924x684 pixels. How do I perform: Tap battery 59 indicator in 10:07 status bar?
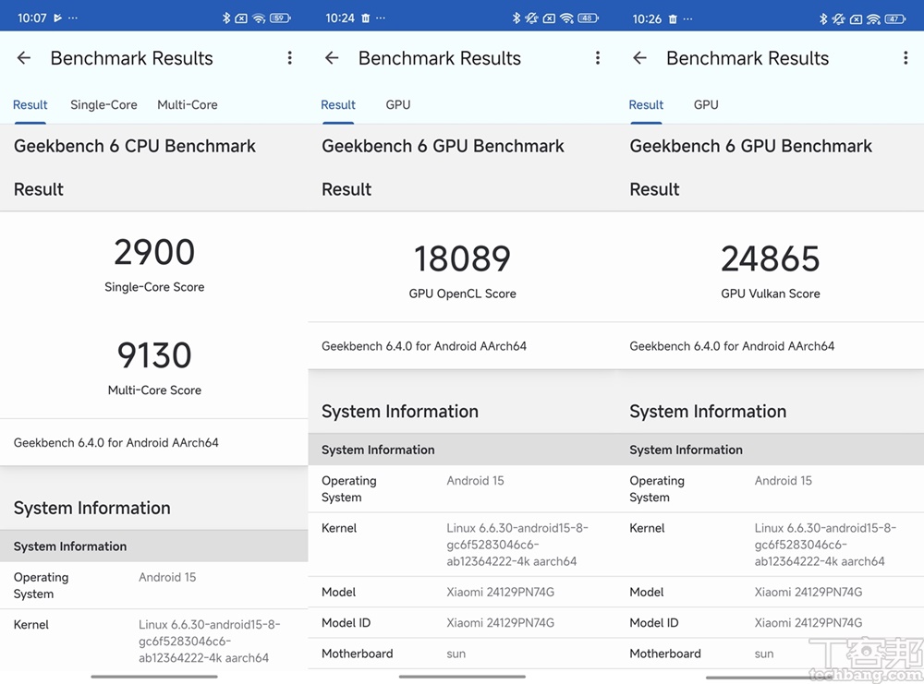coord(280,18)
